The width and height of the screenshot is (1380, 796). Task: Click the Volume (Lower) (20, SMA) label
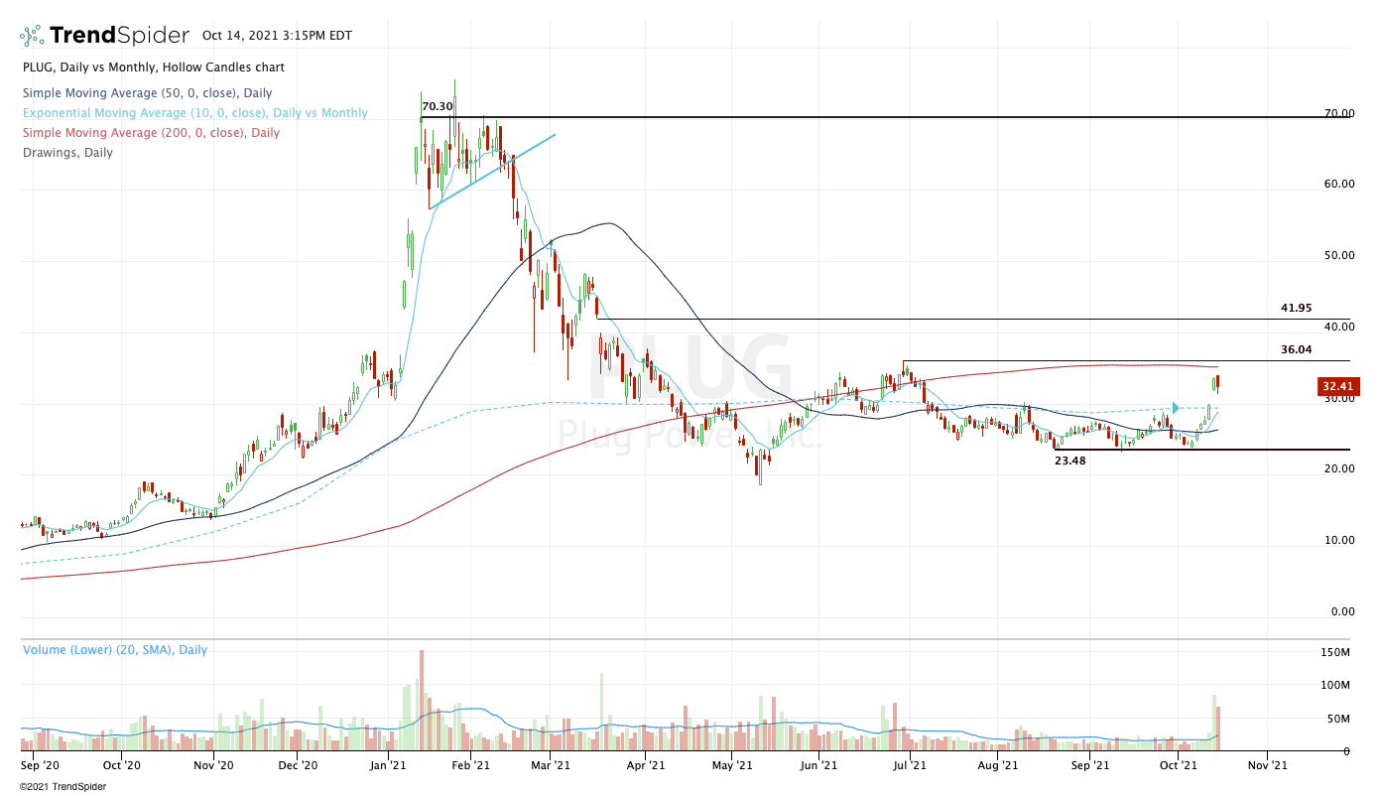pos(114,650)
